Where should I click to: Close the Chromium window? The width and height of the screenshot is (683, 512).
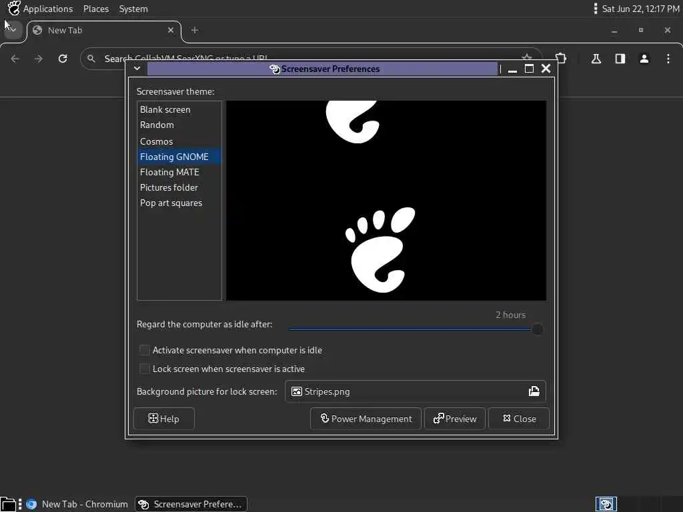tap(667, 30)
